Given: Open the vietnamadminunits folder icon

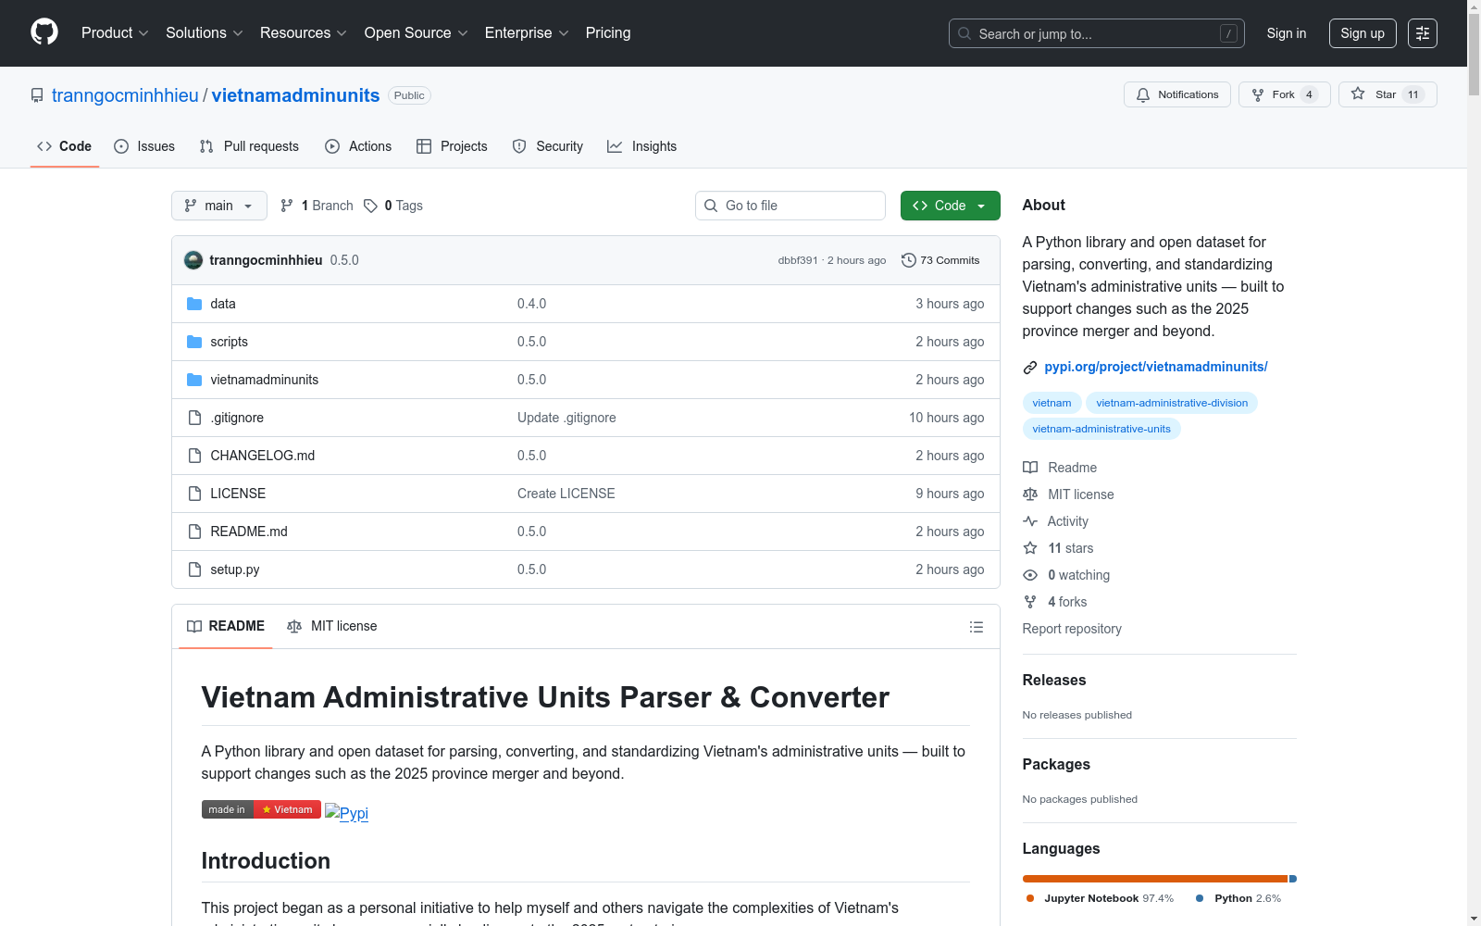Looking at the screenshot, I should (x=194, y=380).
